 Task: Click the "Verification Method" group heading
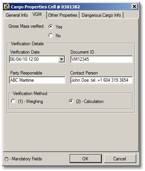coord(30,93)
